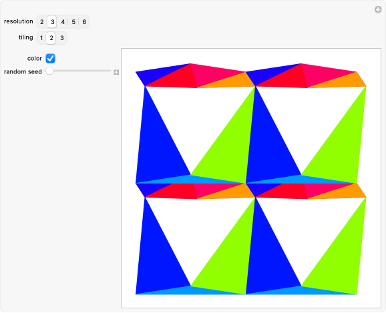Set resolution to 5
The image size is (386, 313).
click(73, 22)
